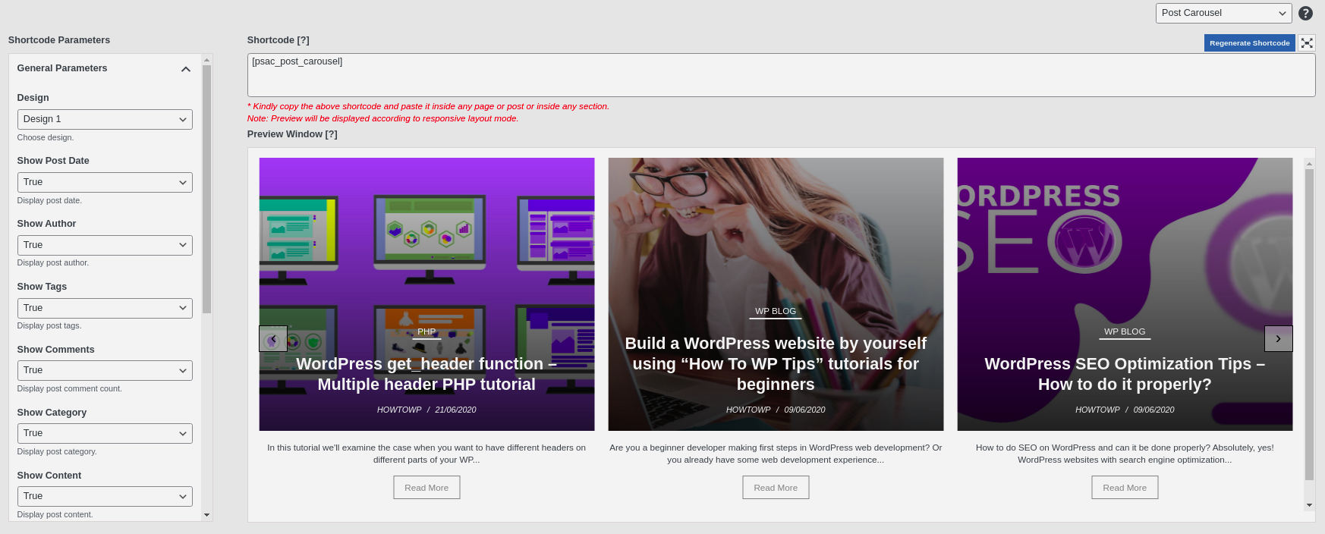This screenshot has width=1325, height=534.
Task: Click the PHP category link
Action: tap(426, 331)
